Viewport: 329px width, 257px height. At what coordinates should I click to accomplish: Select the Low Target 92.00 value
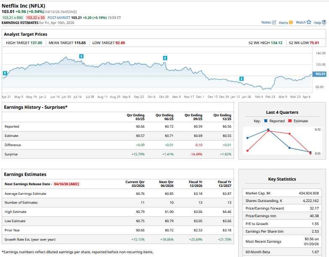coord(120,43)
